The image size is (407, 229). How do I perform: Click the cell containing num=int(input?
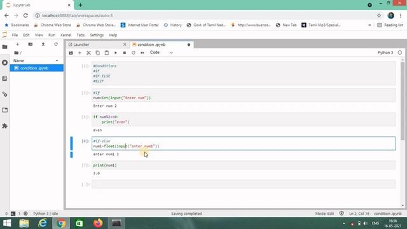(244, 95)
